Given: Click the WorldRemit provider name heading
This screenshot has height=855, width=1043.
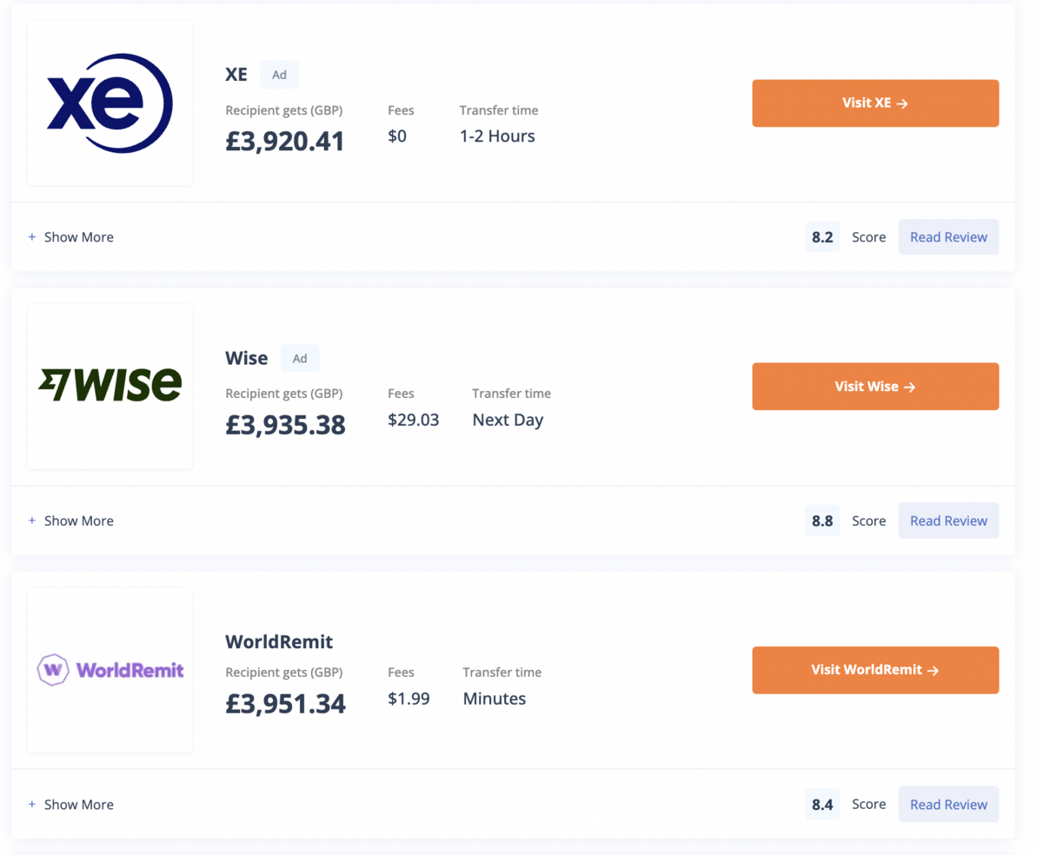Looking at the screenshot, I should (x=279, y=642).
